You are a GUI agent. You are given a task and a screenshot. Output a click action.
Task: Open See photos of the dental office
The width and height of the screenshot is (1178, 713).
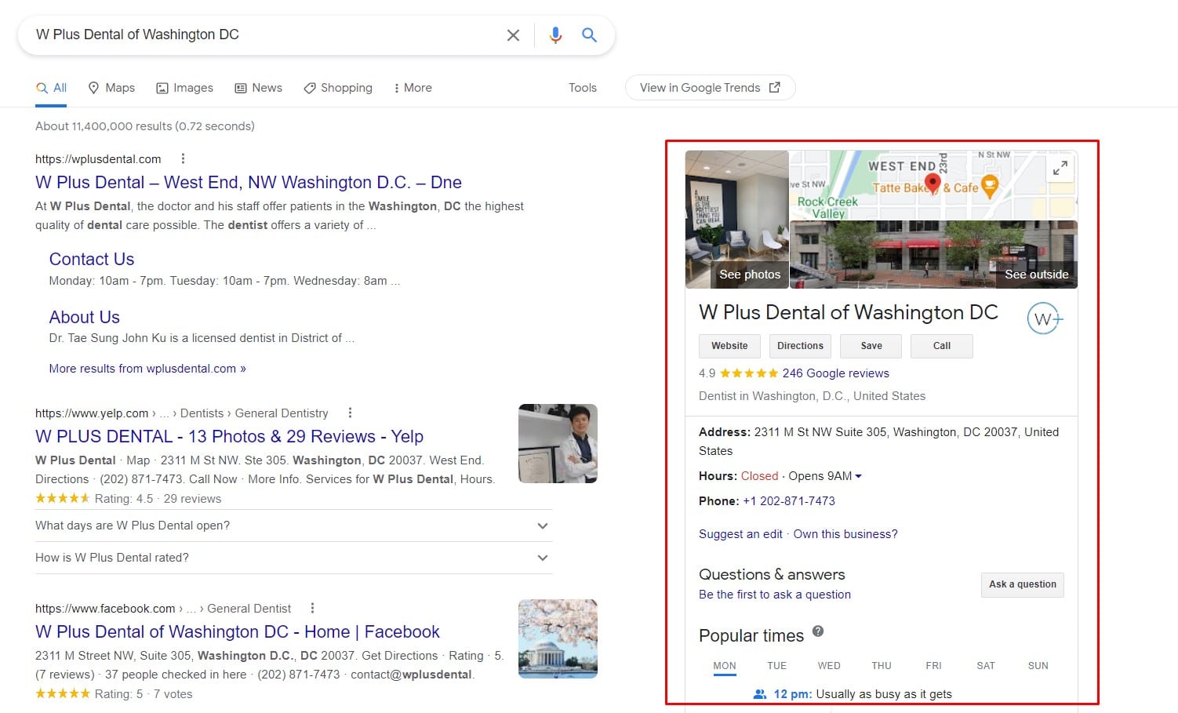click(737, 220)
